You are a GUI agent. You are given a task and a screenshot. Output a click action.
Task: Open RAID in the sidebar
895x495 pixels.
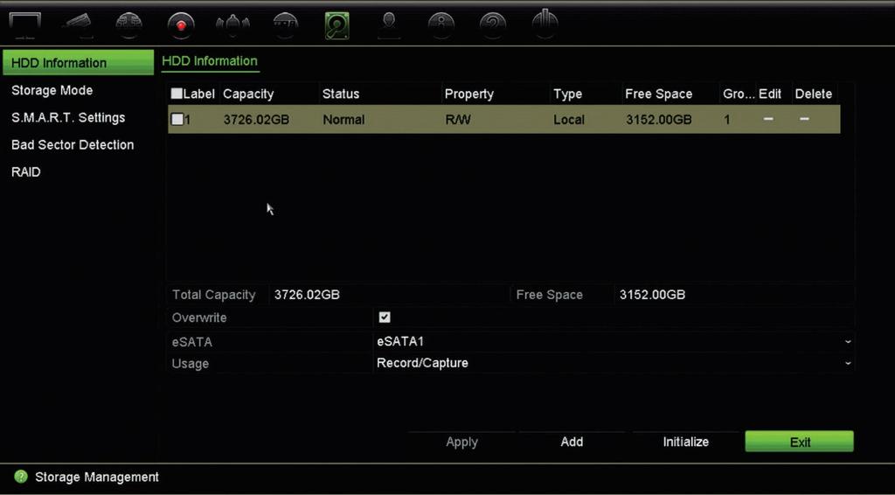pyautogui.click(x=25, y=172)
